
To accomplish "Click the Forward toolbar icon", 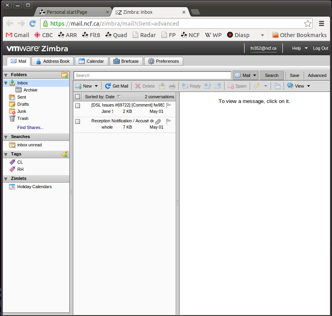I will pos(218,86).
